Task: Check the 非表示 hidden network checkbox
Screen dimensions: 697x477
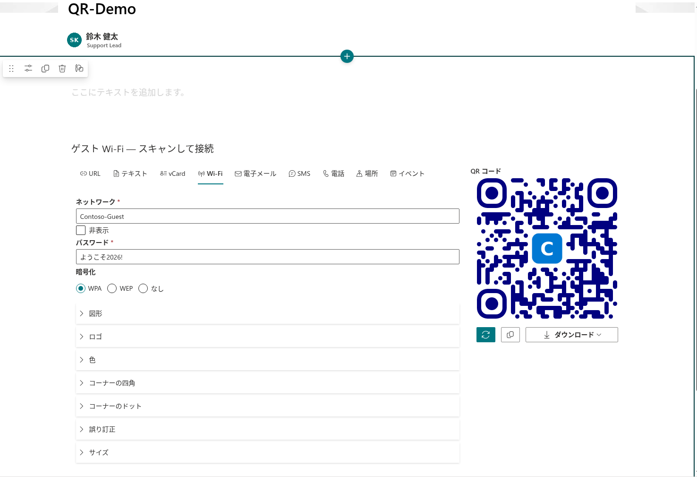Action: point(81,230)
